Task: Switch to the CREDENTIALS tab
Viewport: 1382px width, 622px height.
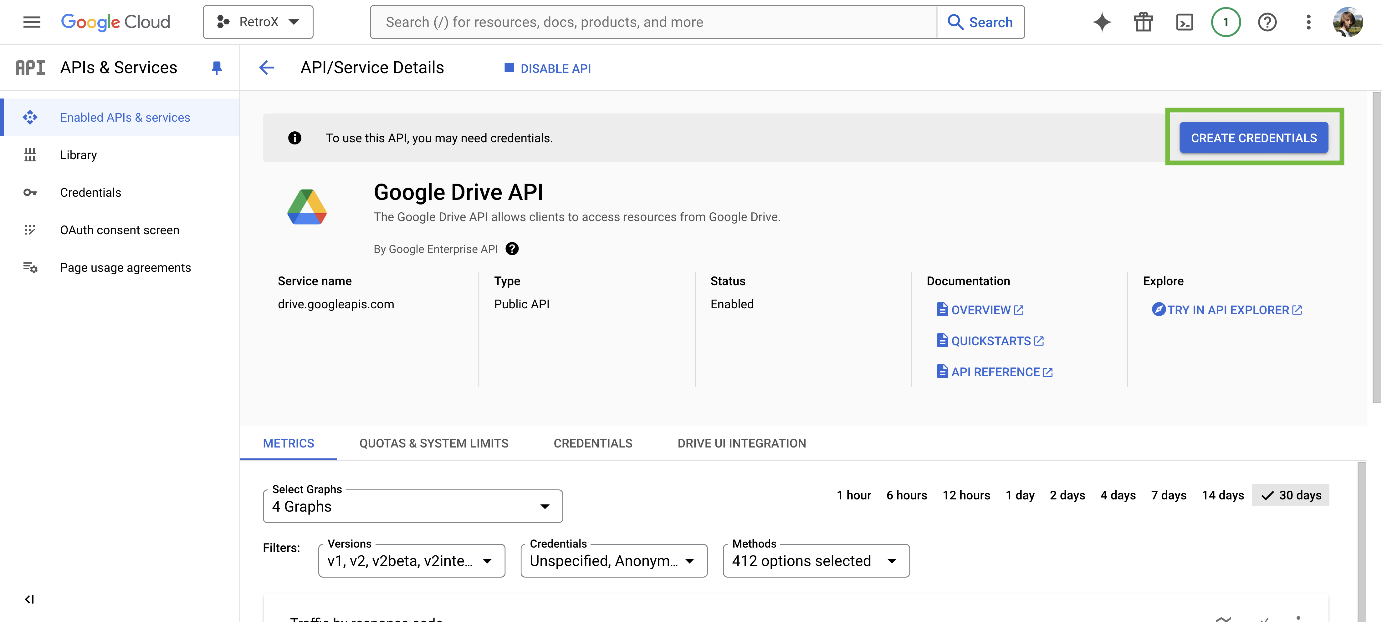Action: point(593,443)
